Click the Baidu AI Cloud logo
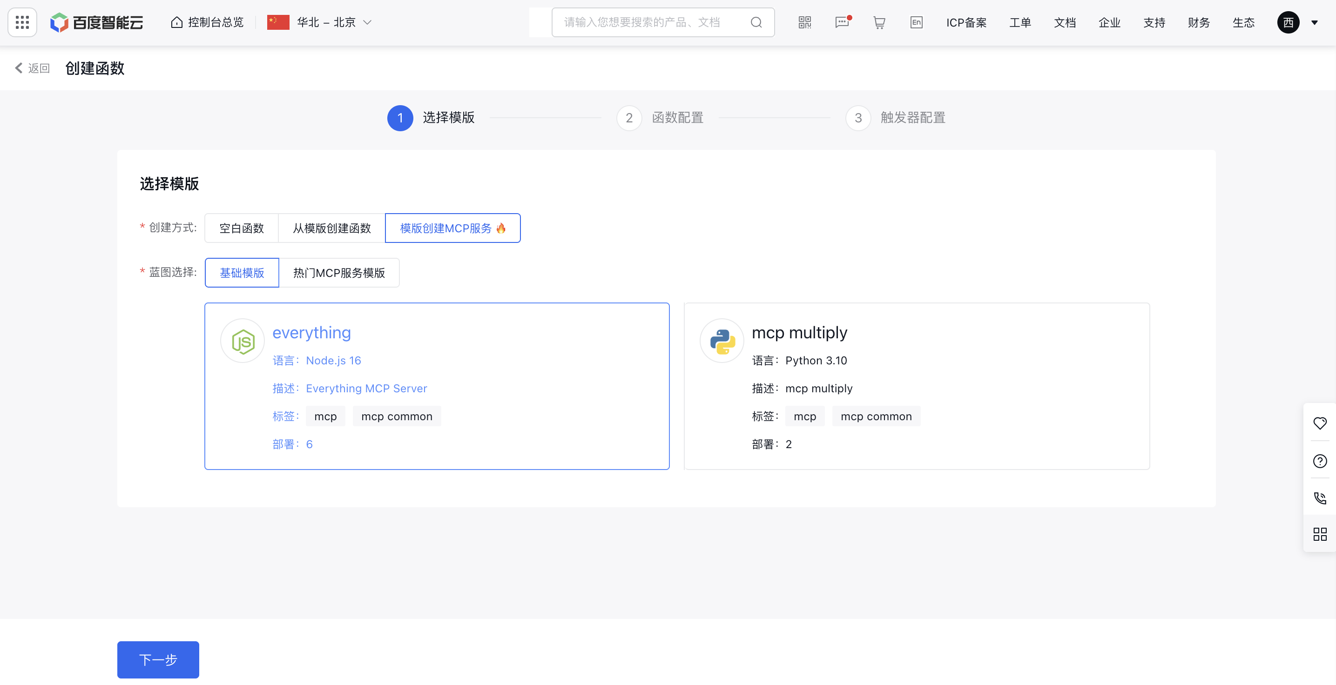 (96, 22)
